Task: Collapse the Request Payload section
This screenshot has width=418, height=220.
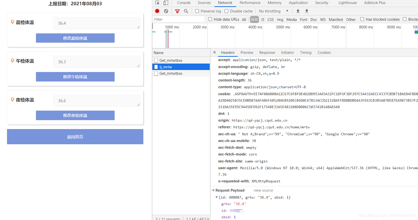Action: [213, 190]
